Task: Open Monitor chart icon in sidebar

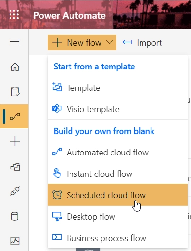Action: (x=15, y=241)
